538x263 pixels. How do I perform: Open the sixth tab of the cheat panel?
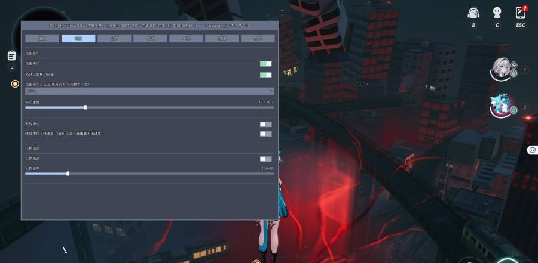click(222, 38)
